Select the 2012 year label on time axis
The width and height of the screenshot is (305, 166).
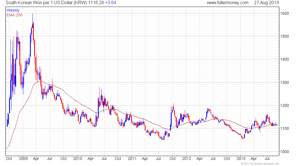click(x=187, y=159)
